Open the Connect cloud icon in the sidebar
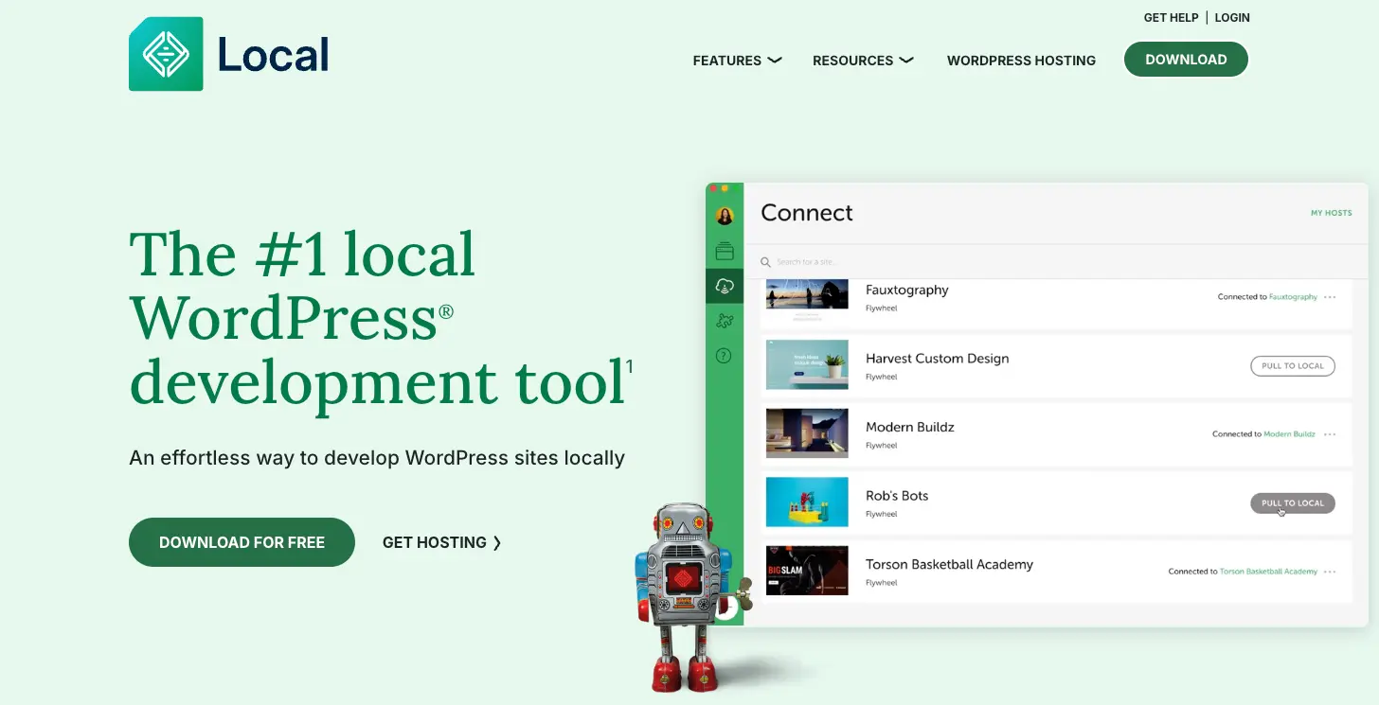This screenshot has height=705, width=1379. pos(725,286)
